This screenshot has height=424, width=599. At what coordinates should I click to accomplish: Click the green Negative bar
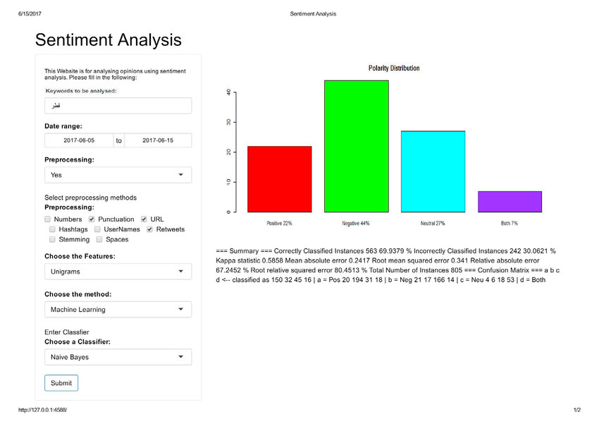[357, 146]
